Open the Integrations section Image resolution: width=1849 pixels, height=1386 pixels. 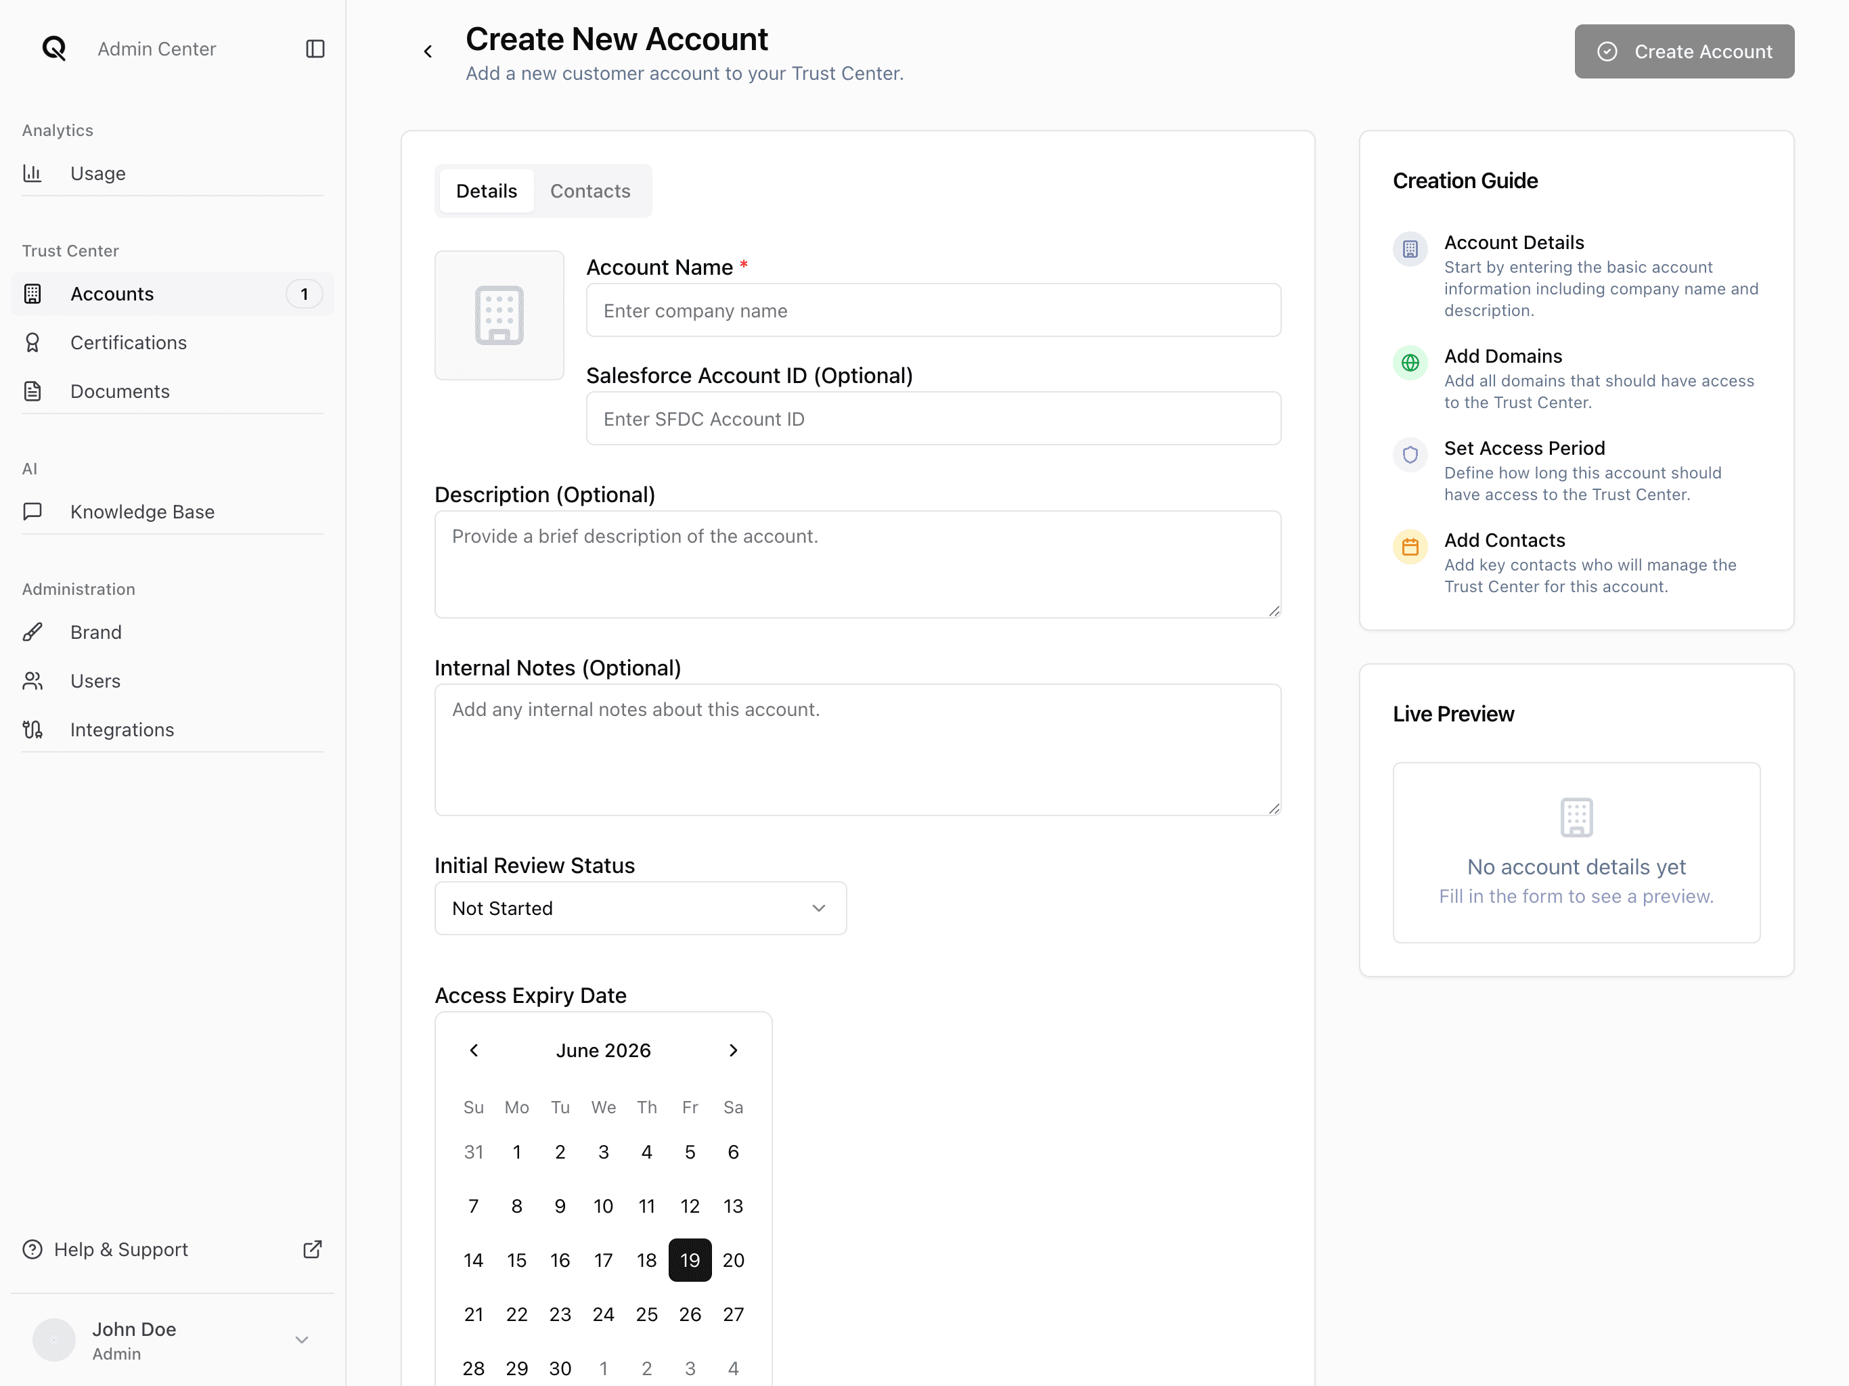(x=122, y=729)
